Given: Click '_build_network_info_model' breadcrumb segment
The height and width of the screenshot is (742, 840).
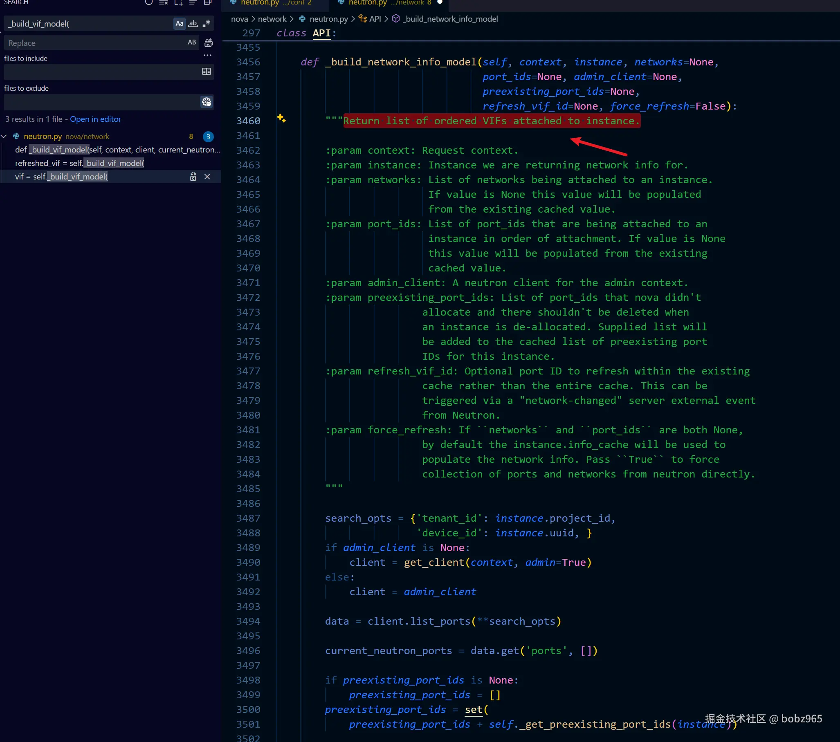Looking at the screenshot, I should point(450,19).
